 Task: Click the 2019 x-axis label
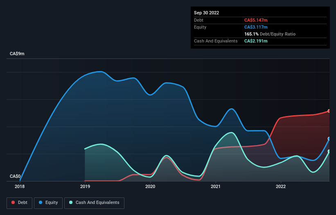tap(85, 186)
